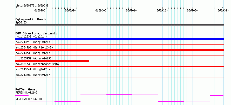231x105 pixels.
Task: Click ruler position 8669020
Action: 162,10
